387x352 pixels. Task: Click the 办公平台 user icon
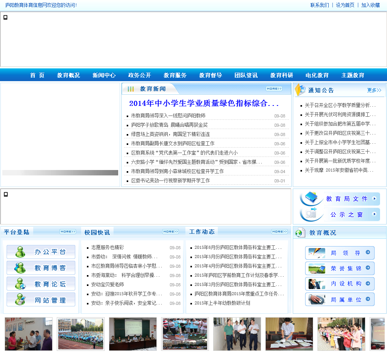point(20,252)
